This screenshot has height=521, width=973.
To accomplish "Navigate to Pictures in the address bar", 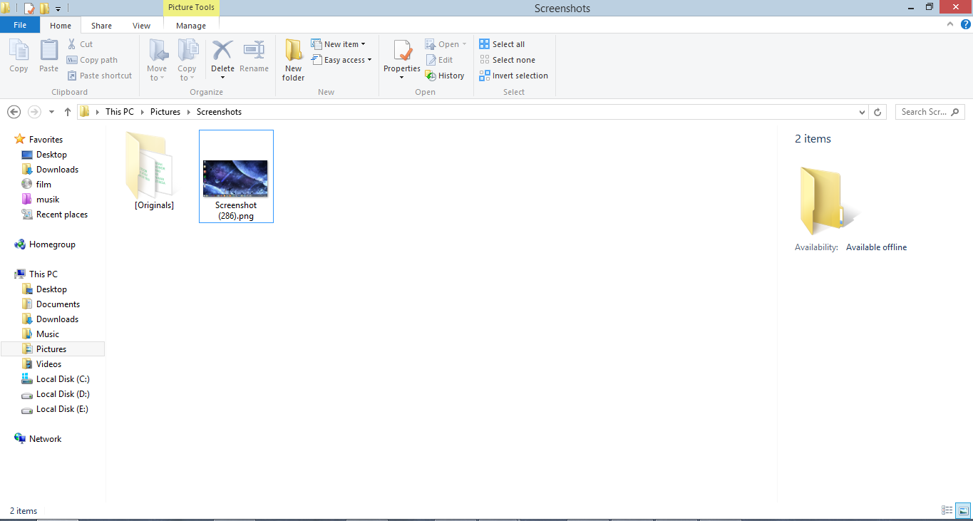I will [165, 112].
